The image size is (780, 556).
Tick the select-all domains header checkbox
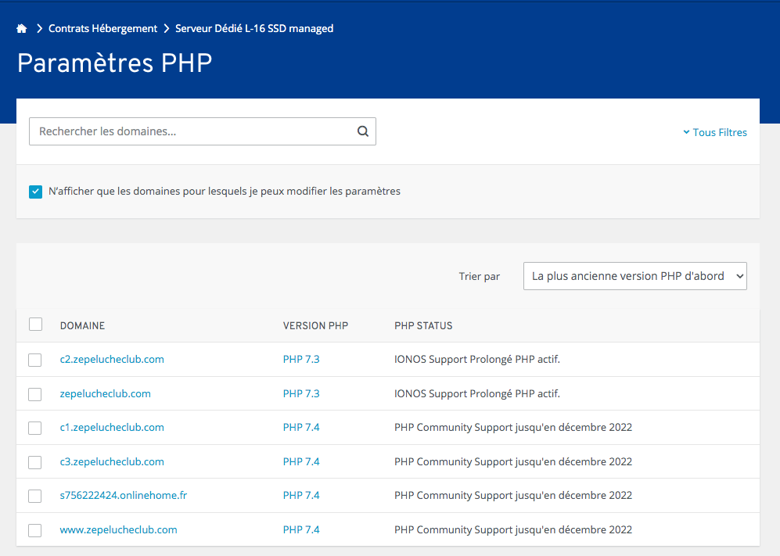point(35,325)
